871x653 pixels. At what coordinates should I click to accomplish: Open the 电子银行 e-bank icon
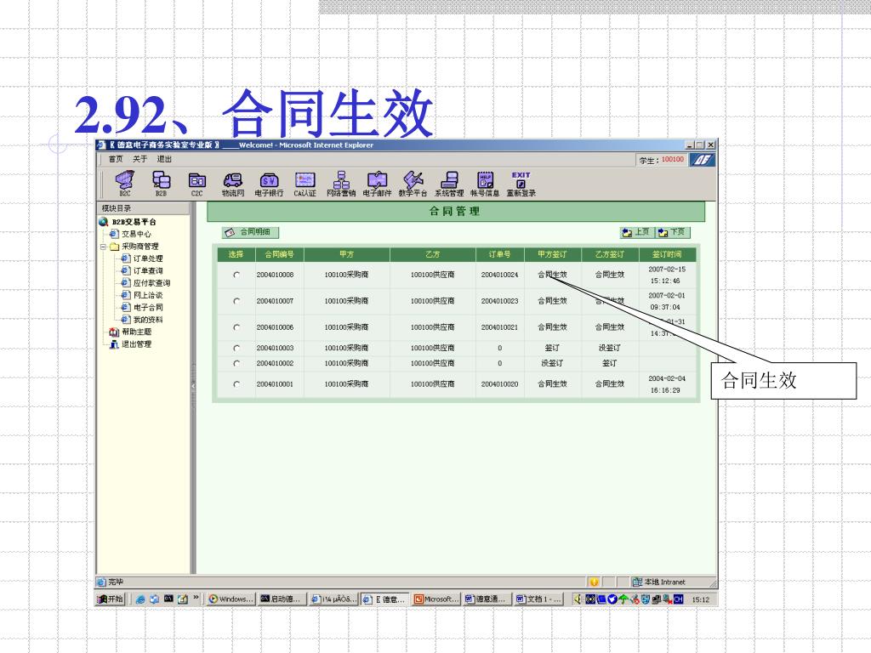[269, 185]
